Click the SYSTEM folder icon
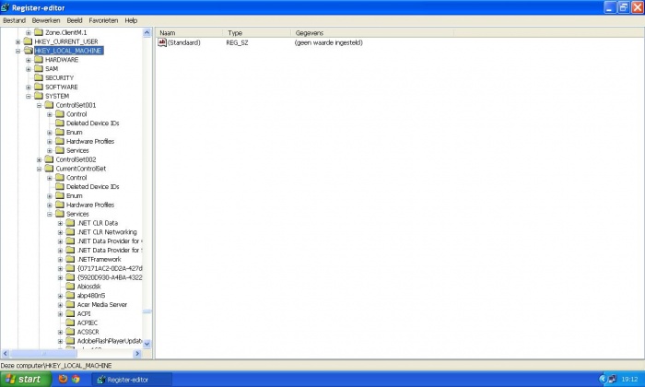This screenshot has height=387, width=645. [x=39, y=96]
